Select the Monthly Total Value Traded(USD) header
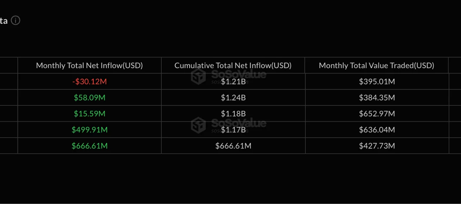 click(x=377, y=66)
